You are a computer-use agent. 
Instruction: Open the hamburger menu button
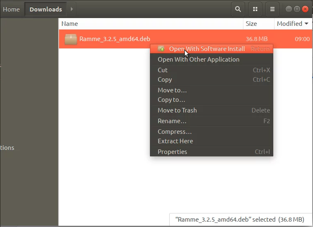272,9
